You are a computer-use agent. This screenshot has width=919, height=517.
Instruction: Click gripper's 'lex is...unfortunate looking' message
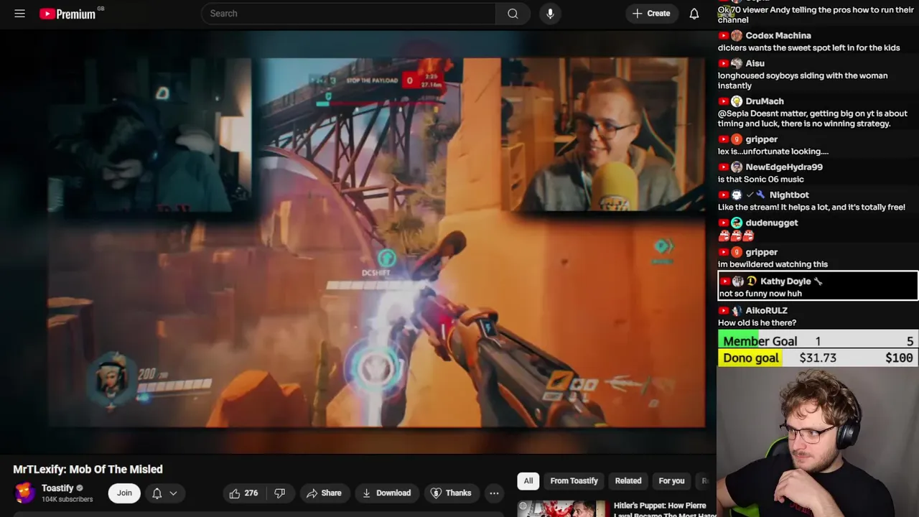pos(773,152)
